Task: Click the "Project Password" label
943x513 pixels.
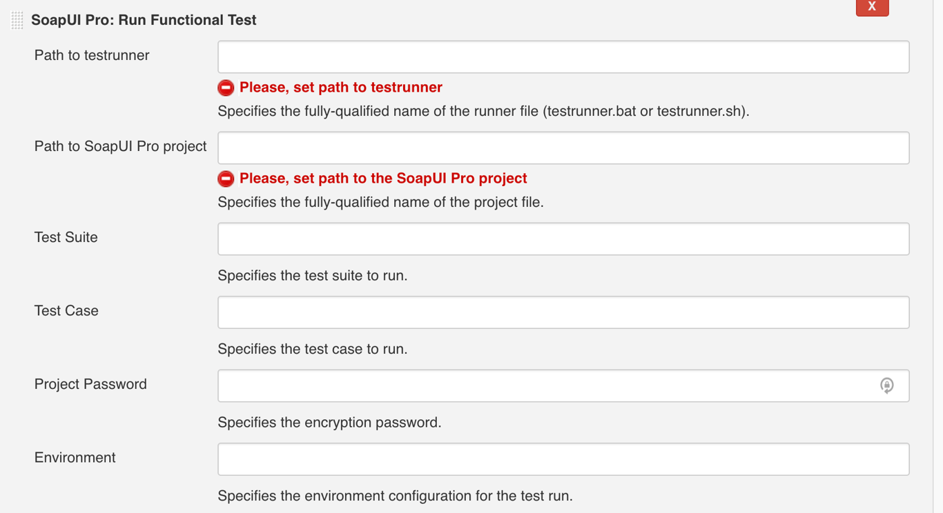Action: 90,384
